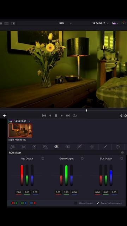Open the Curves palette
Image resolution: width=127 pixels, height=226 pixels.
click(x=79, y=147)
